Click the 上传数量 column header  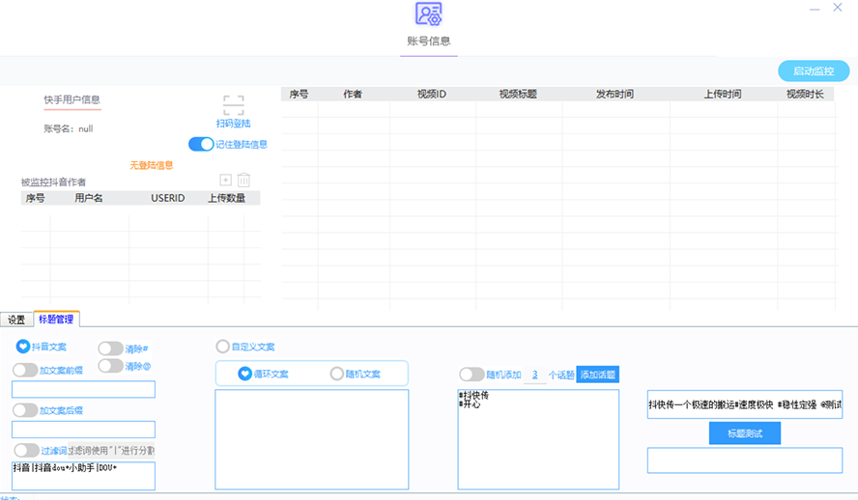coord(226,198)
